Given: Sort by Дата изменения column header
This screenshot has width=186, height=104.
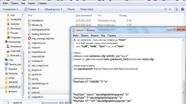Looking at the screenshot, I should (84, 15).
